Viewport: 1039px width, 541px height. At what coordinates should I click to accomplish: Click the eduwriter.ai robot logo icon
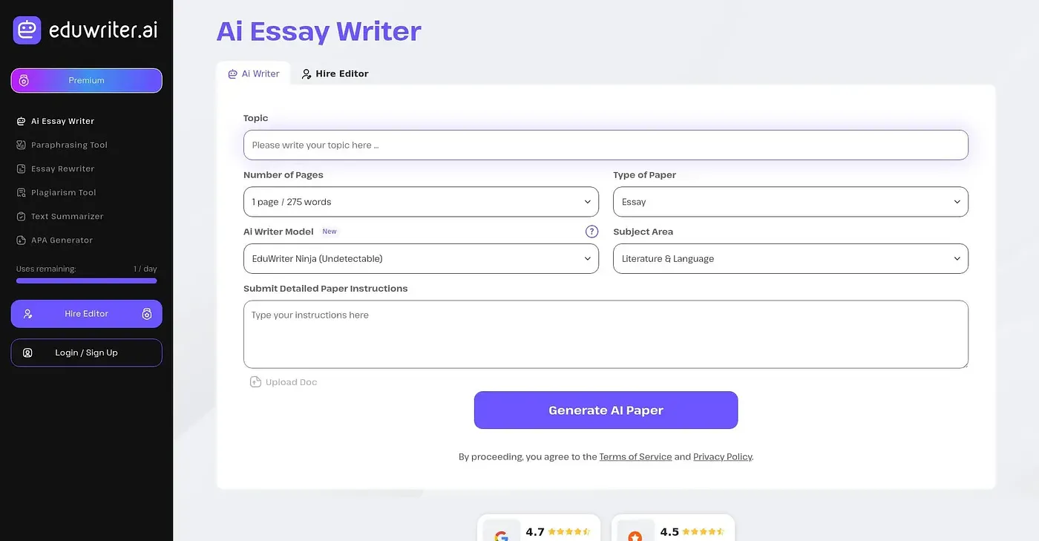[27, 30]
